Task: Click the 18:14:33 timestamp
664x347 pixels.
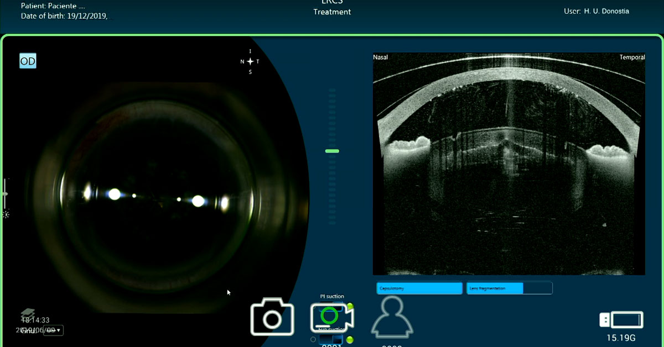Action: click(35, 320)
